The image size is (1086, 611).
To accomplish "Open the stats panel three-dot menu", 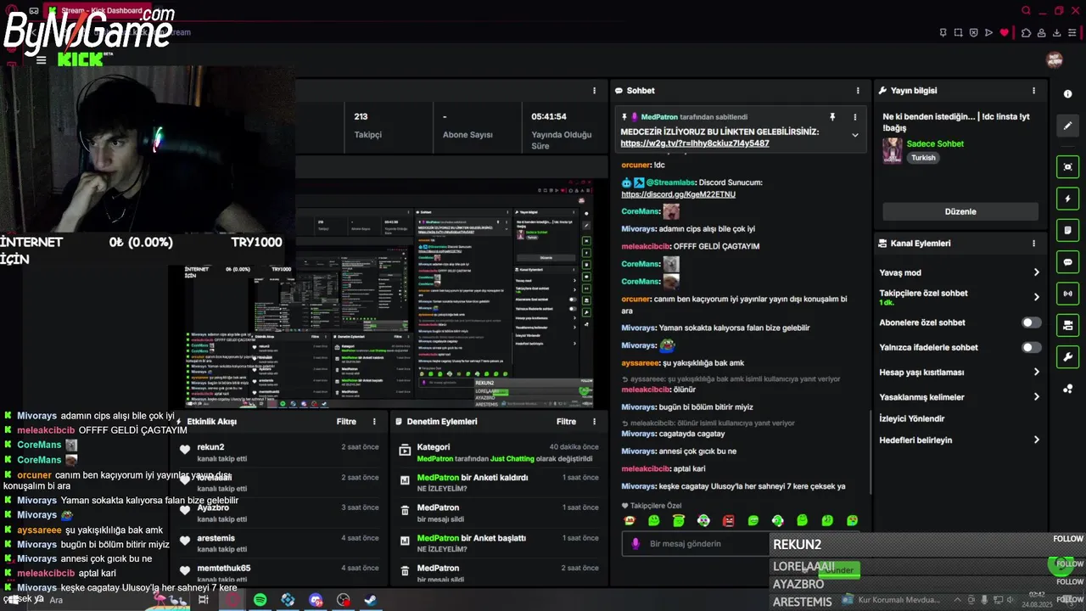I will (594, 90).
